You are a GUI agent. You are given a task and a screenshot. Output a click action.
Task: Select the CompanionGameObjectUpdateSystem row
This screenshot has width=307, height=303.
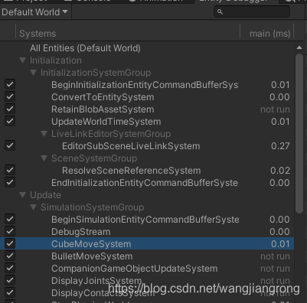coord(147,269)
